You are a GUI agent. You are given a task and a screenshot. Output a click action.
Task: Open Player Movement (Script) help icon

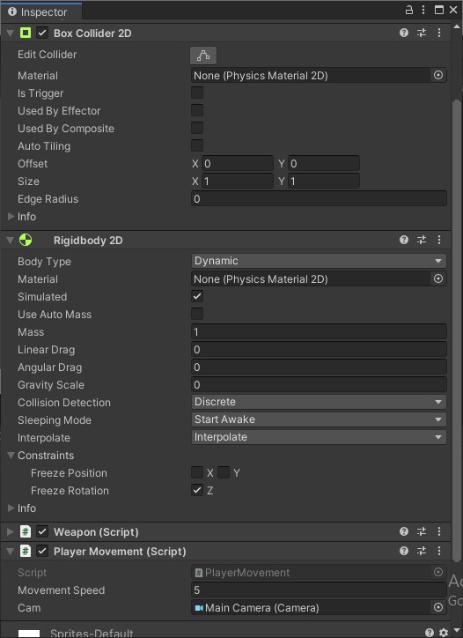[x=404, y=551]
